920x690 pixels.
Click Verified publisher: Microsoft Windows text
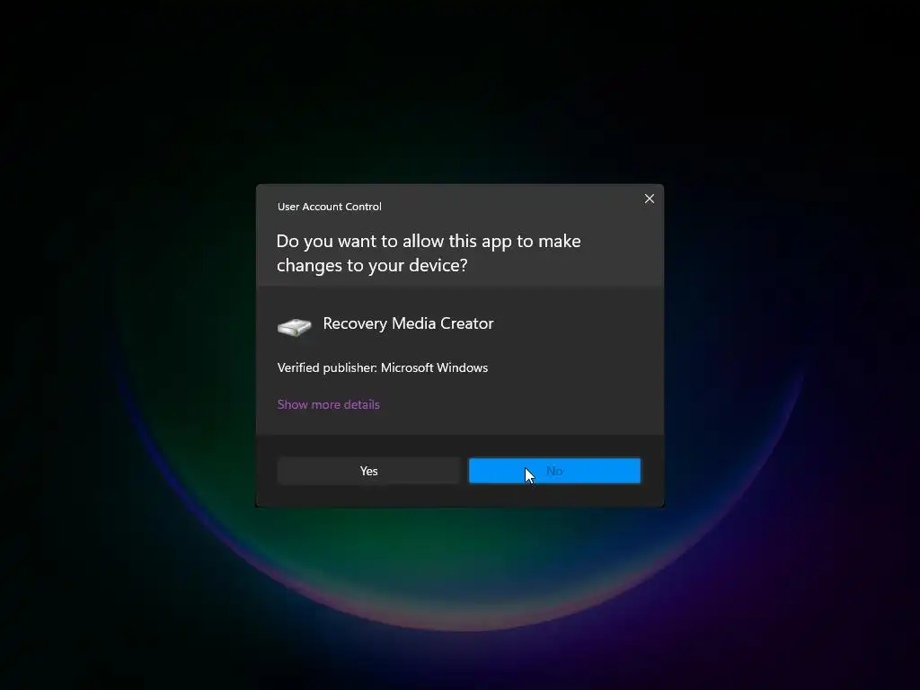click(x=383, y=367)
